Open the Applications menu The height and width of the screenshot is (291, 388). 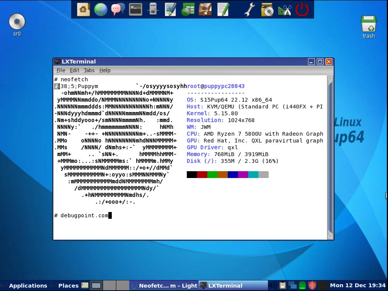click(x=24, y=286)
